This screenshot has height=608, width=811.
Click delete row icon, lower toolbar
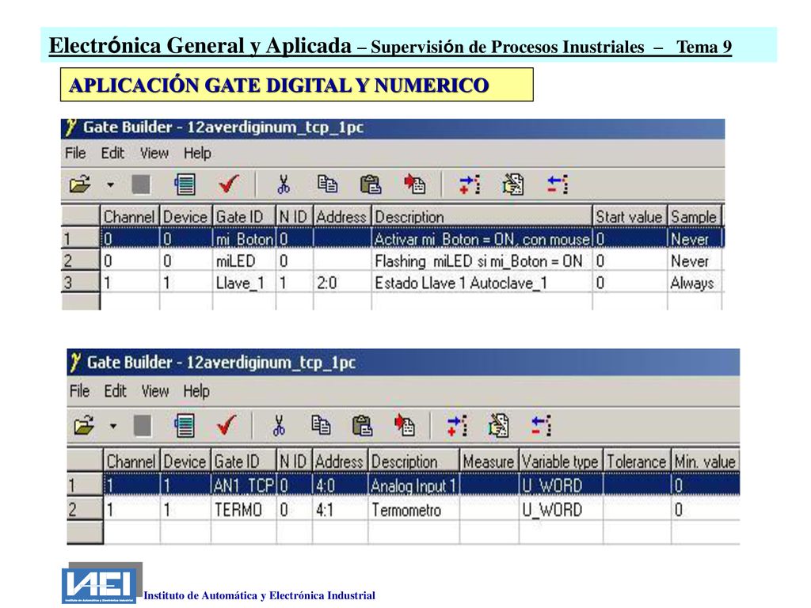click(x=541, y=426)
